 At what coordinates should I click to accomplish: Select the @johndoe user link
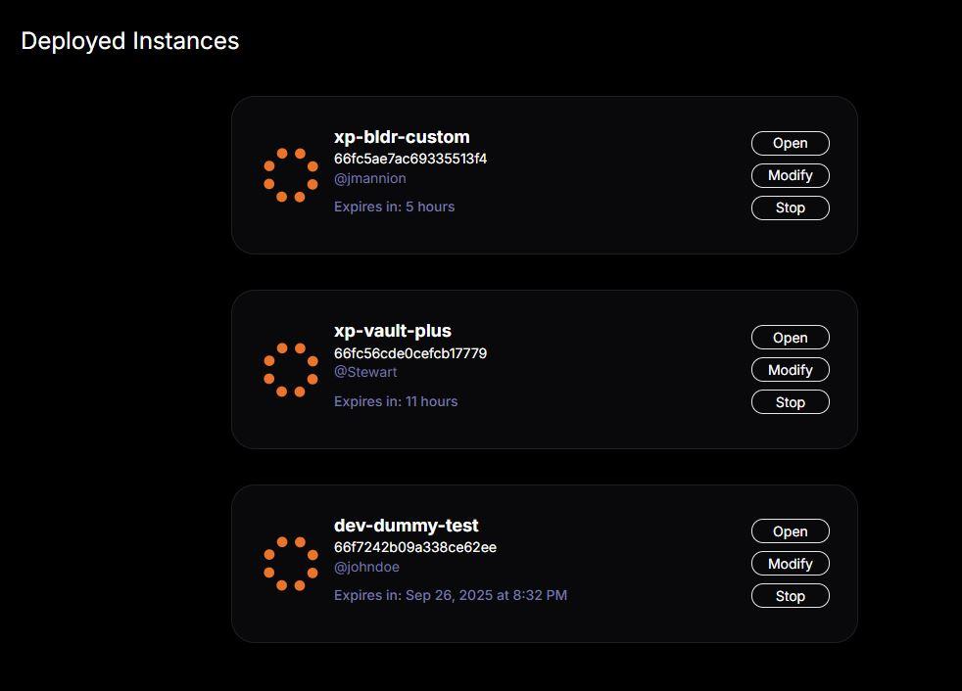coord(367,567)
